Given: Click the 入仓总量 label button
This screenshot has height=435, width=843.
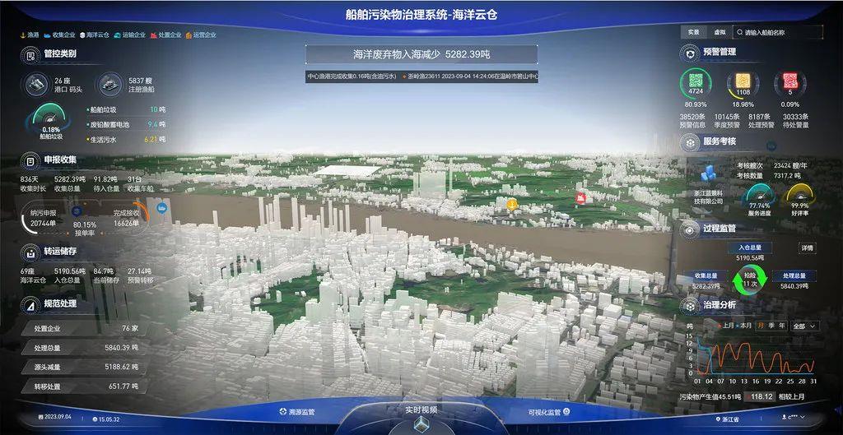Looking at the screenshot, I should coord(749,248).
